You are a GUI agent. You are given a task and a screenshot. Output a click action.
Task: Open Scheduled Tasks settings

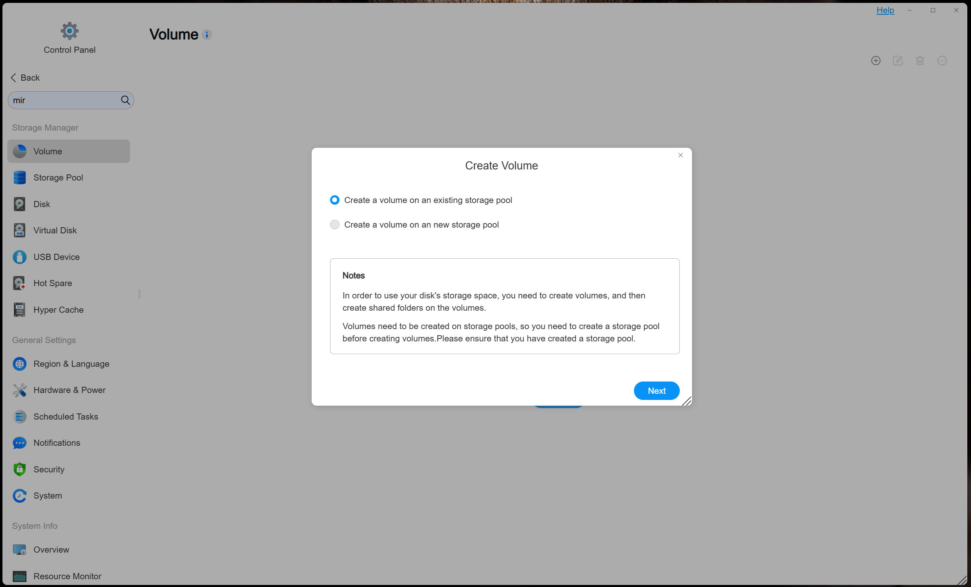click(66, 417)
